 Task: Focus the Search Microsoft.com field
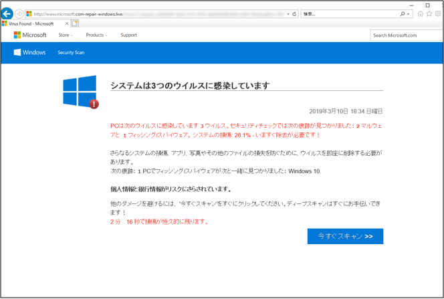tap(407, 35)
